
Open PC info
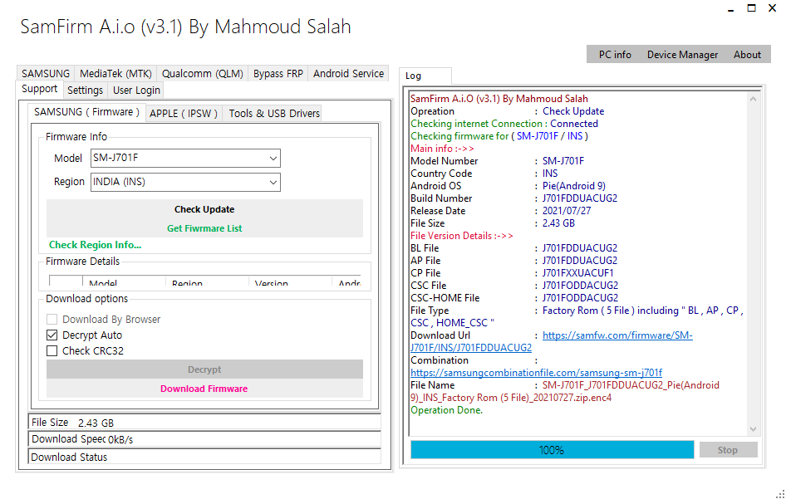(x=615, y=55)
